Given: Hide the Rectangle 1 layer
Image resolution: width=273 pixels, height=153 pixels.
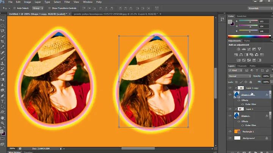Looking at the screenshot, I should coord(230,132).
